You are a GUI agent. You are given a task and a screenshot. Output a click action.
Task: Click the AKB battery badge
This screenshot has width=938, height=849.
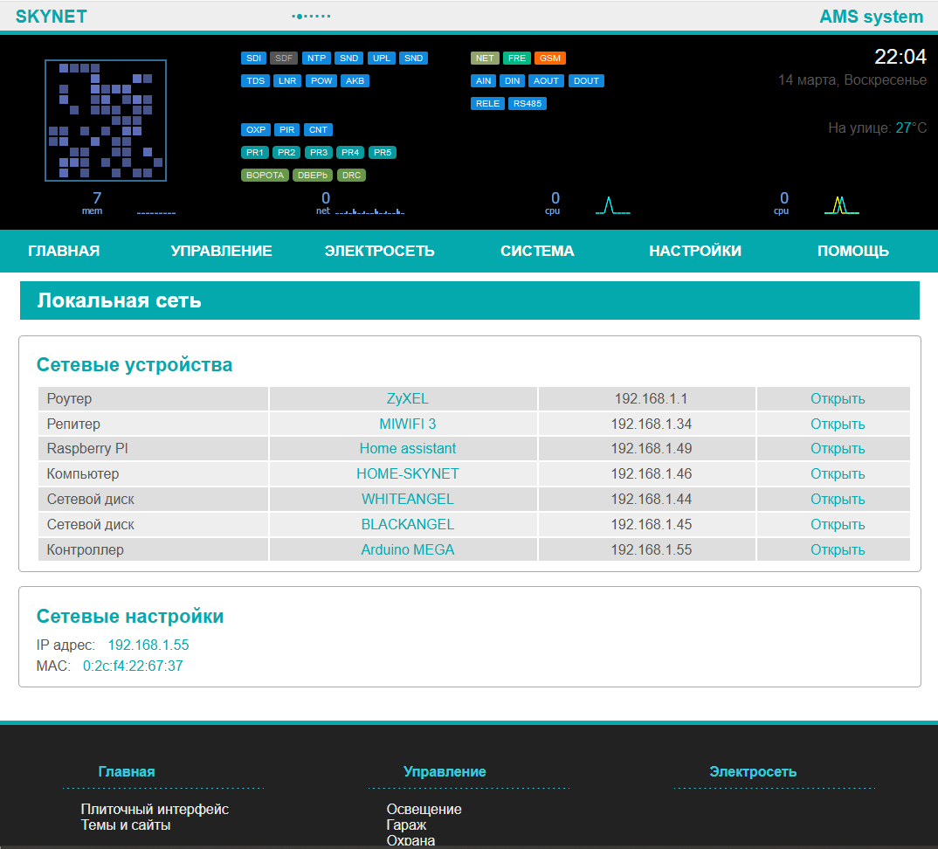(355, 81)
